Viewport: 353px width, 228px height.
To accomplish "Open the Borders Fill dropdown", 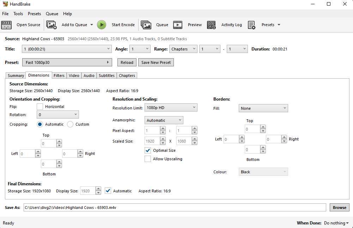I will point(263,108).
